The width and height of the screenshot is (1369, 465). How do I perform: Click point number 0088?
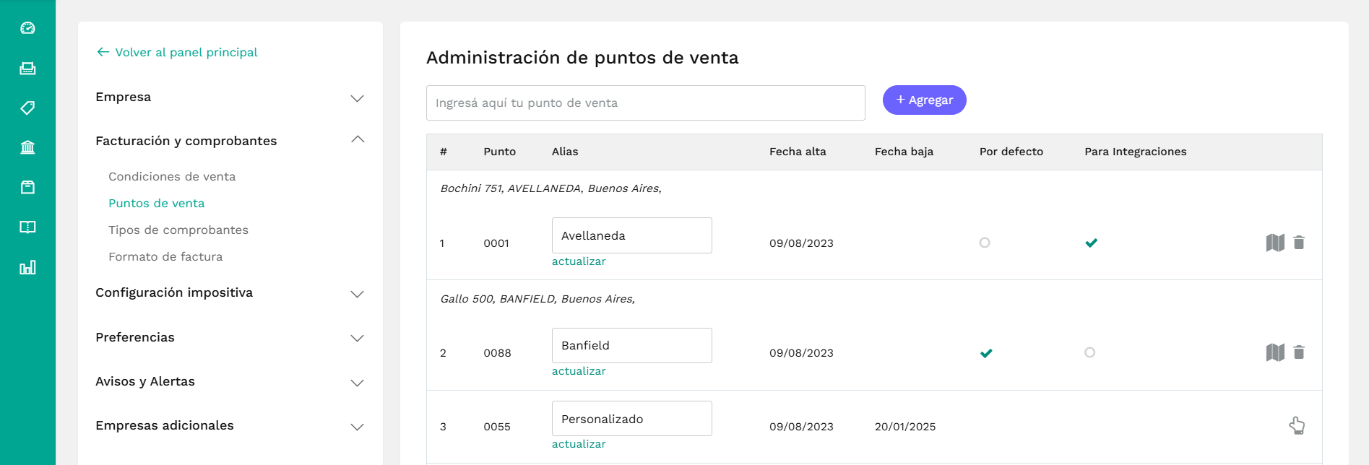(x=497, y=353)
